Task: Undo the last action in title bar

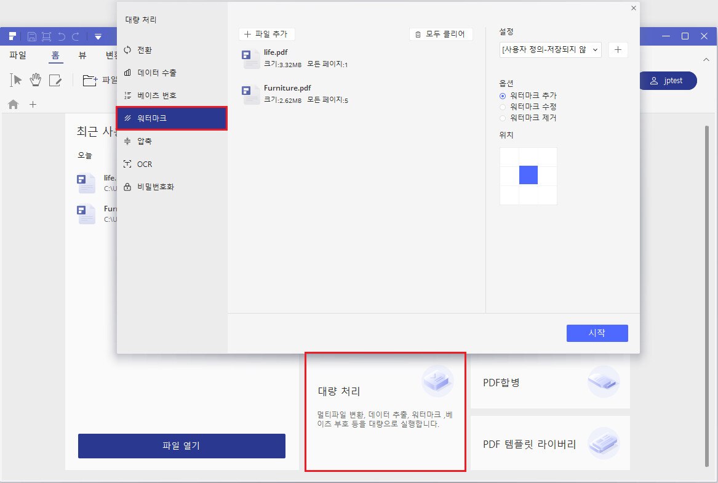Action: (62, 37)
